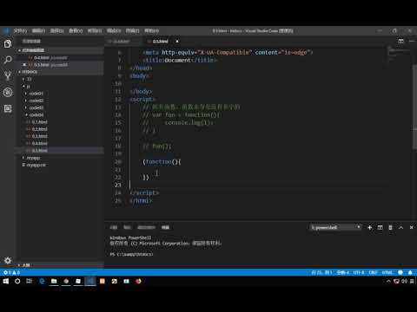Viewport: 417px width, 312px height.
Task: Change language mode HTML in status bar
Action: 387,272
